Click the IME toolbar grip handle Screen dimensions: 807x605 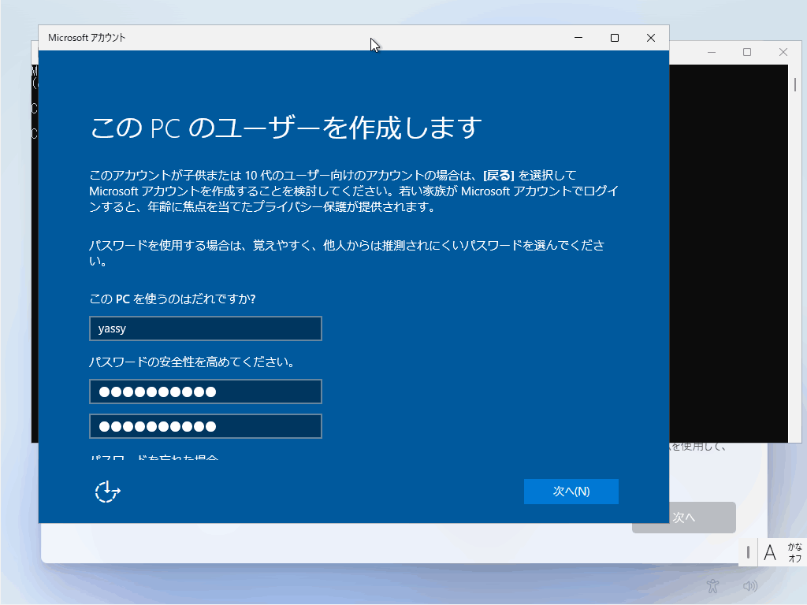[x=748, y=553]
